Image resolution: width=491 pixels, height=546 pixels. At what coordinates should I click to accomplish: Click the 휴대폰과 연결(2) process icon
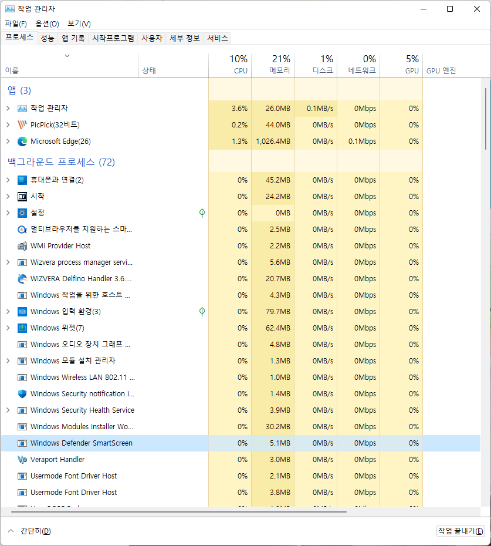point(22,180)
